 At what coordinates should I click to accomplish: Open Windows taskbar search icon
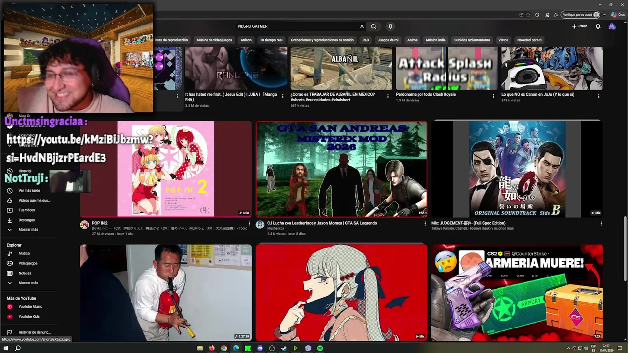click(x=18, y=348)
